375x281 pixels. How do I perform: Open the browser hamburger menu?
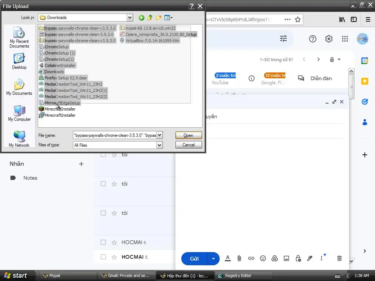coord(368,19)
